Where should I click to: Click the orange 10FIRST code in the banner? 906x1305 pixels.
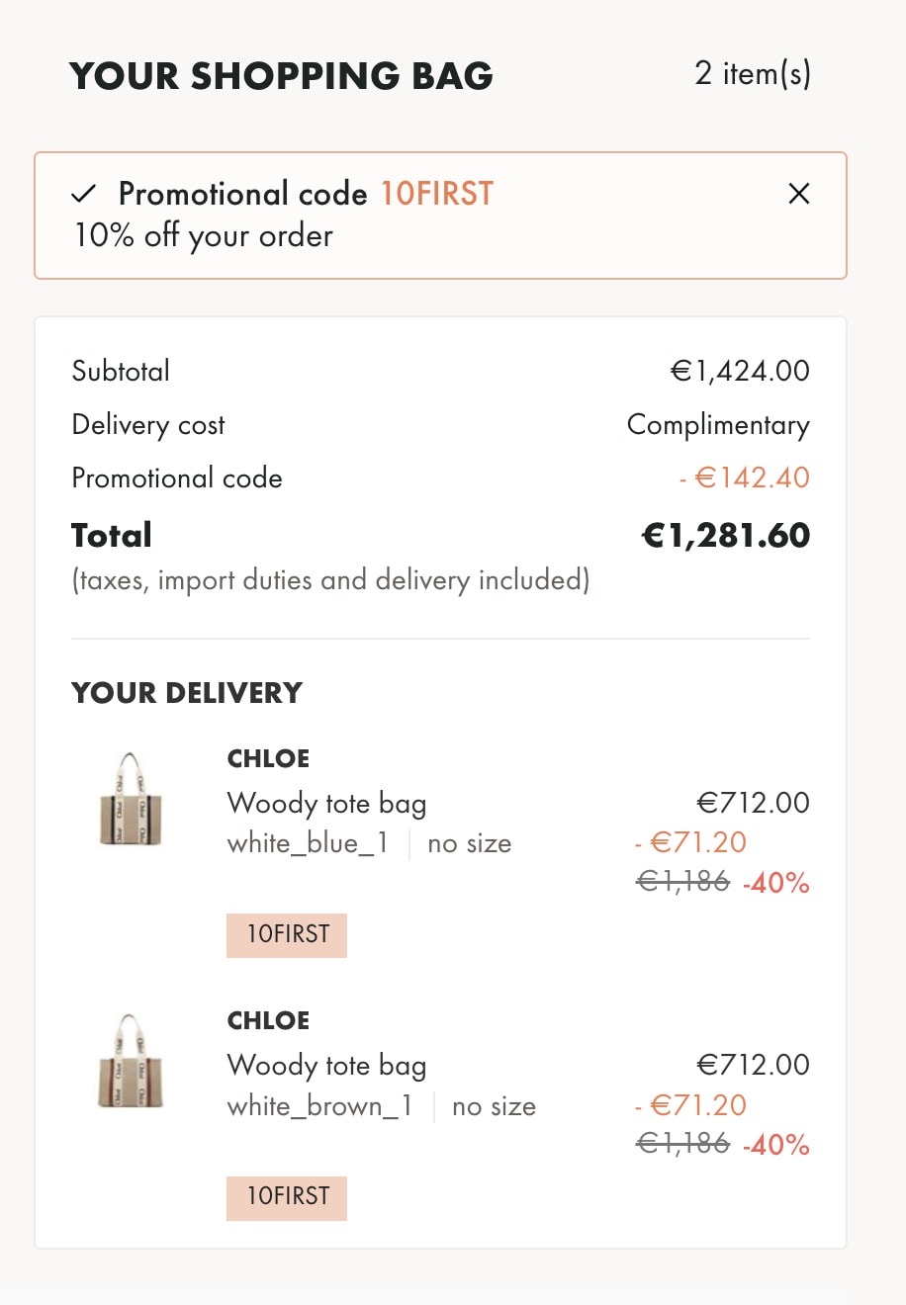(436, 194)
